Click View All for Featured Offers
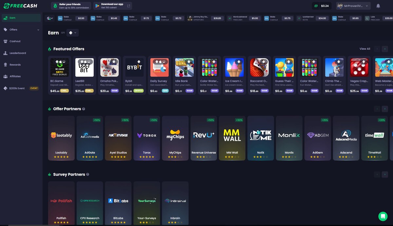Screen dimensions: 393x226 [x=365, y=49]
